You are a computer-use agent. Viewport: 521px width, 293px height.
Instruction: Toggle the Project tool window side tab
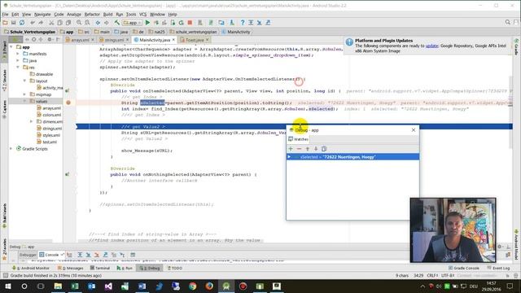pyautogui.click(x=4, y=50)
